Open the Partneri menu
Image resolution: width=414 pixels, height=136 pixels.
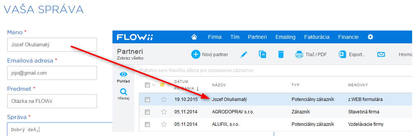[x=257, y=37]
